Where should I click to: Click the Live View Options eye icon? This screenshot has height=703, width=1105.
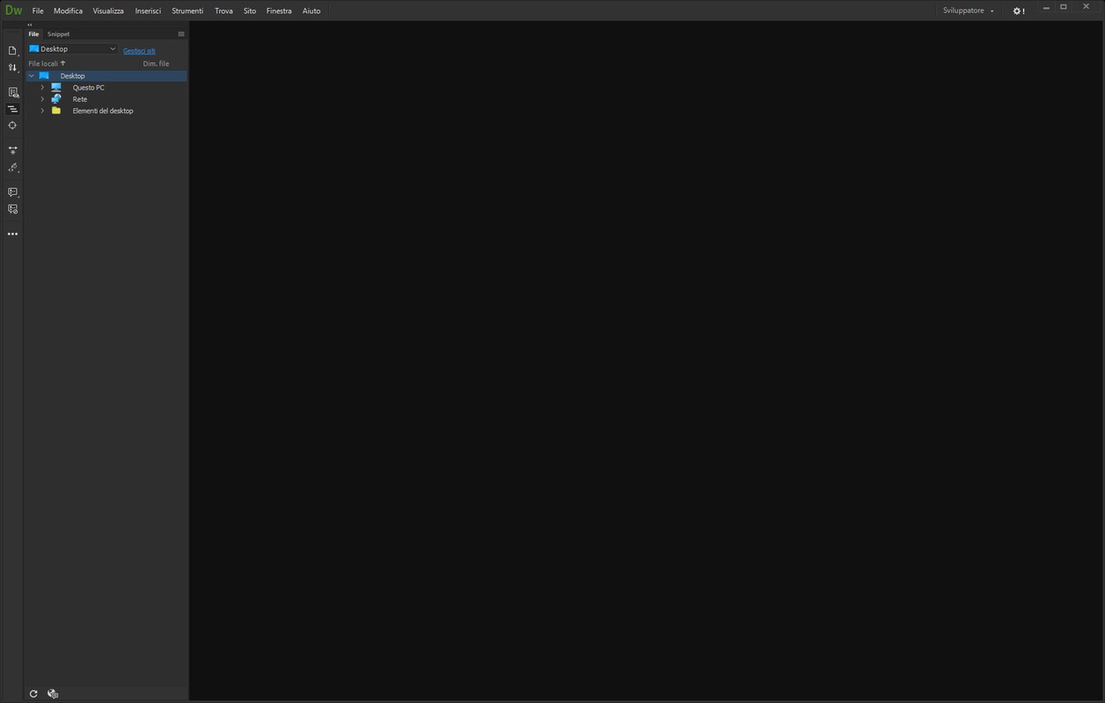tap(12, 92)
